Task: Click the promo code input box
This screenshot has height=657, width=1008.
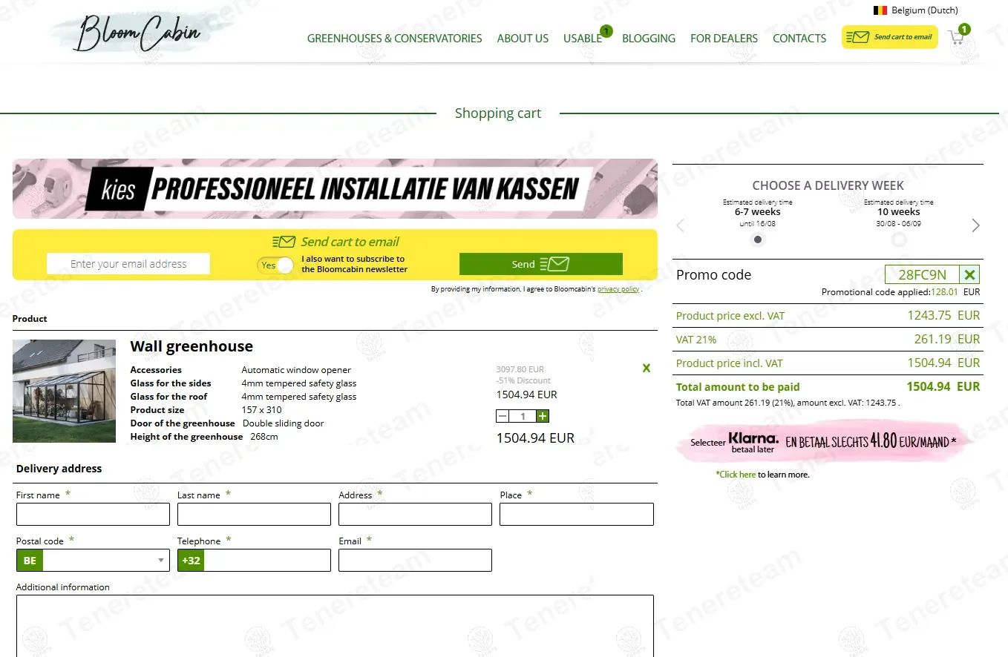Action: (x=923, y=275)
